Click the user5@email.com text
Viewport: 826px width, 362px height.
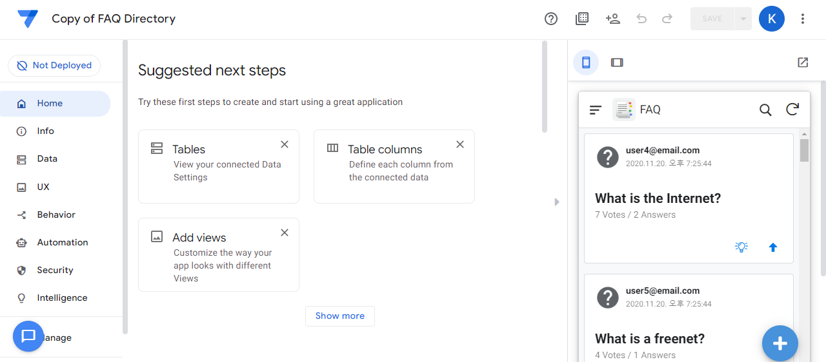pyautogui.click(x=663, y=291)
